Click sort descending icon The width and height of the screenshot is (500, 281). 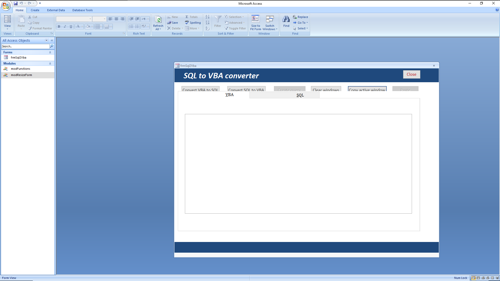208,23
